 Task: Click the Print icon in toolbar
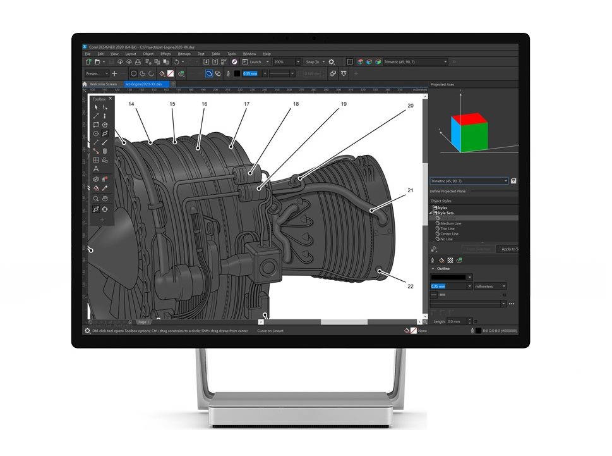[x=138, y=62]
